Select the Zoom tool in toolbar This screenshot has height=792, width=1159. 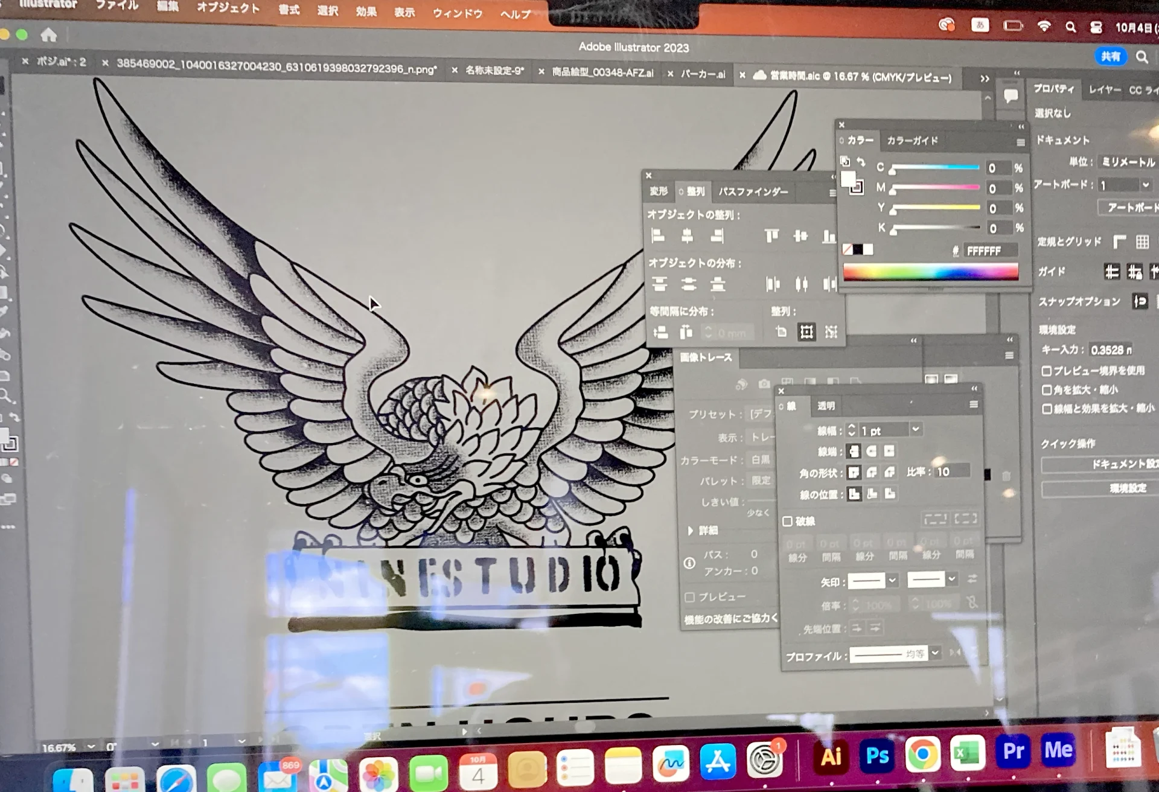click(x=6, y=396)
